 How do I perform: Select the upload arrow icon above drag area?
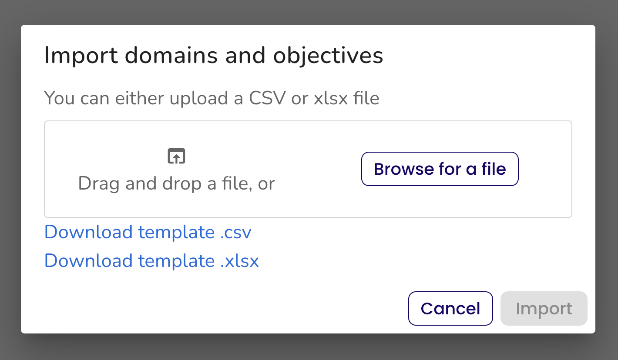(176, 156)
